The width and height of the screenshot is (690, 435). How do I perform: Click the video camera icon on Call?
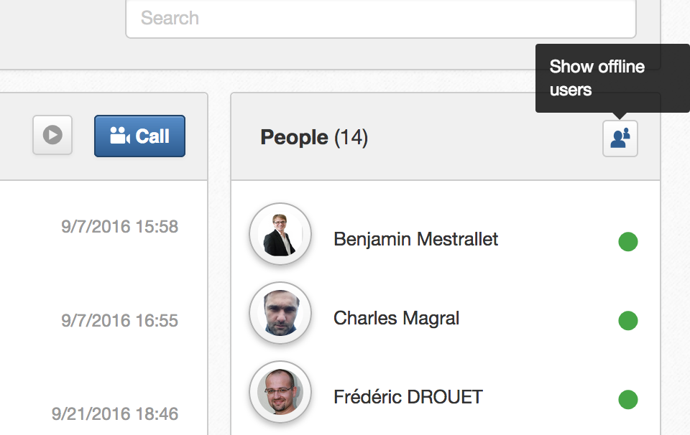(119, 136)
